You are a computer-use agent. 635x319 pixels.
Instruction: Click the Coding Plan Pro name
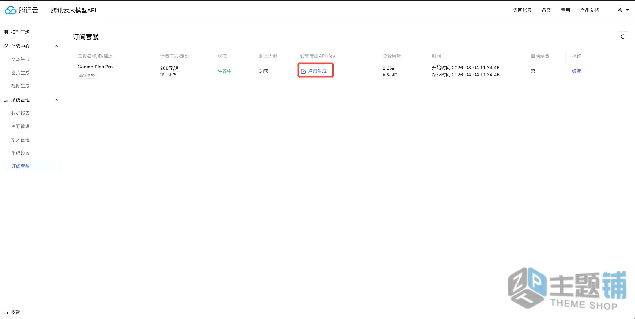[x=95, y=67]
